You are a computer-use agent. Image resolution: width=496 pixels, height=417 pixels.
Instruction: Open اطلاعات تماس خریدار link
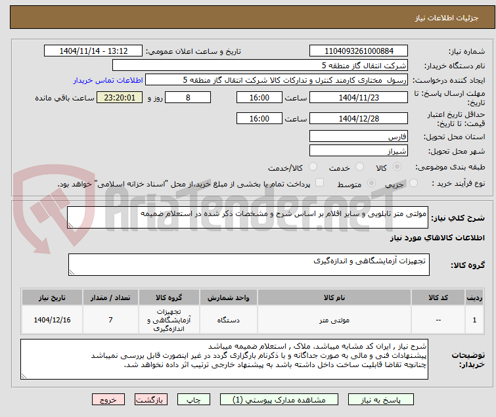(x=108, y=80)
